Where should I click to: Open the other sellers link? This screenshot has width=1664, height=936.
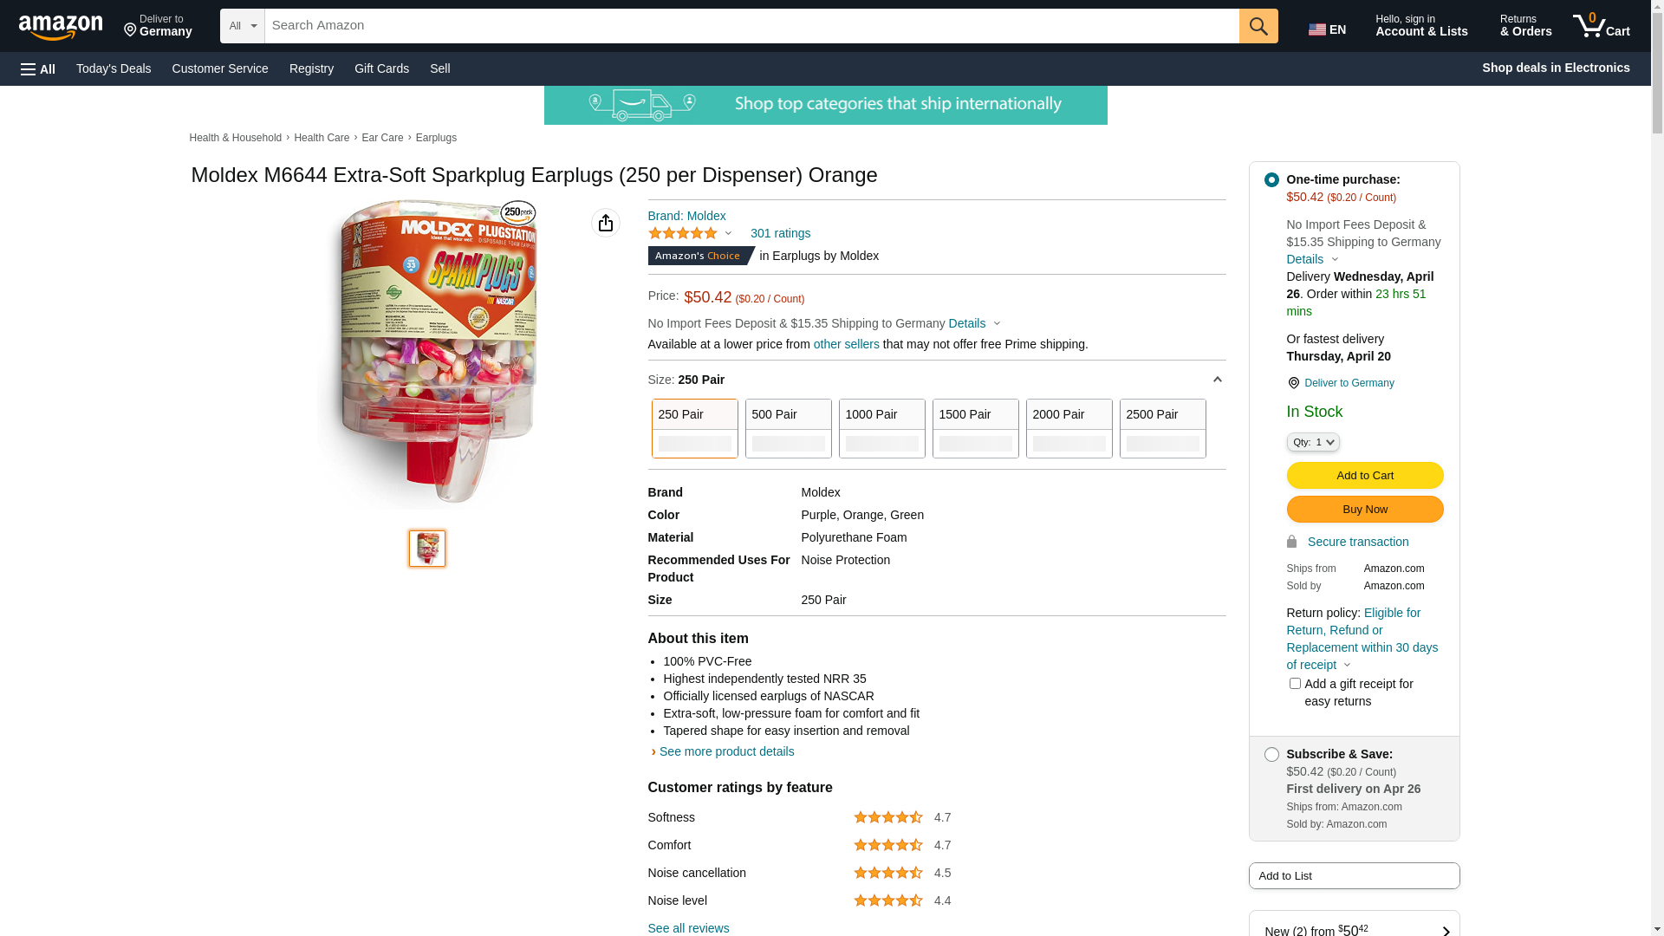coord(846,344)
